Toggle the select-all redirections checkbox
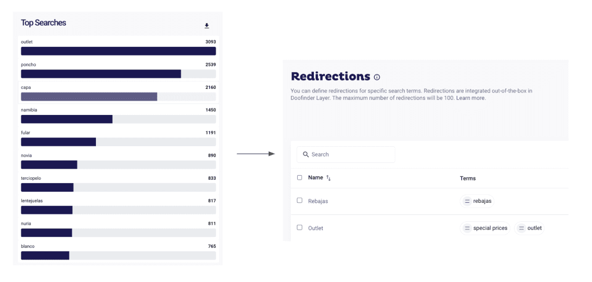This screenshot has height=282, width=592. (299, 177)
